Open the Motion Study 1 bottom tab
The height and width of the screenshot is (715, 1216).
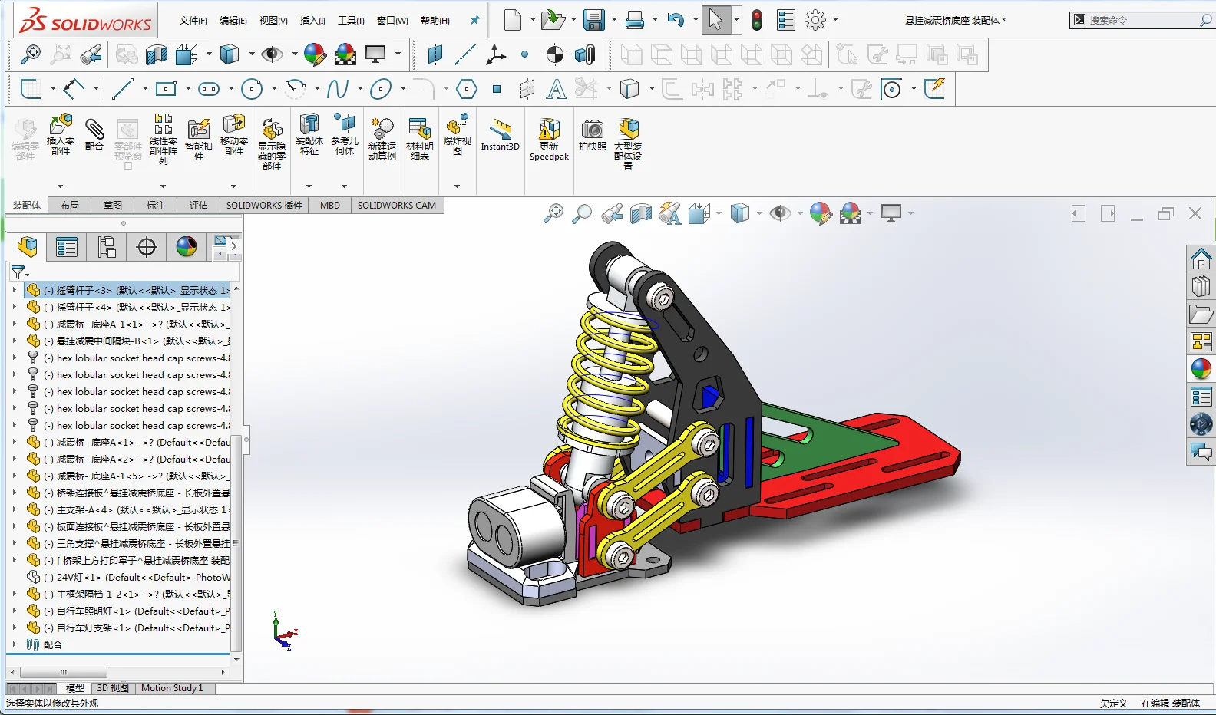pyautogui.click(x=172, y=688)
